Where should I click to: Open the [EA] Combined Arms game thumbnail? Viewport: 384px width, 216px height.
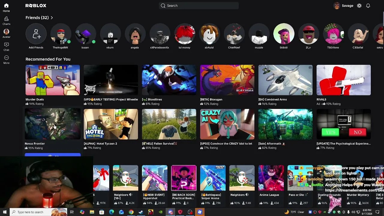point(285,80)
